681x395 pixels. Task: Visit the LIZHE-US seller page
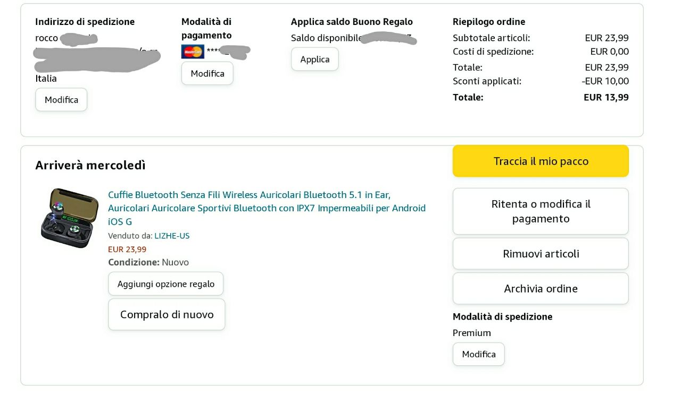tap(172, 236)
